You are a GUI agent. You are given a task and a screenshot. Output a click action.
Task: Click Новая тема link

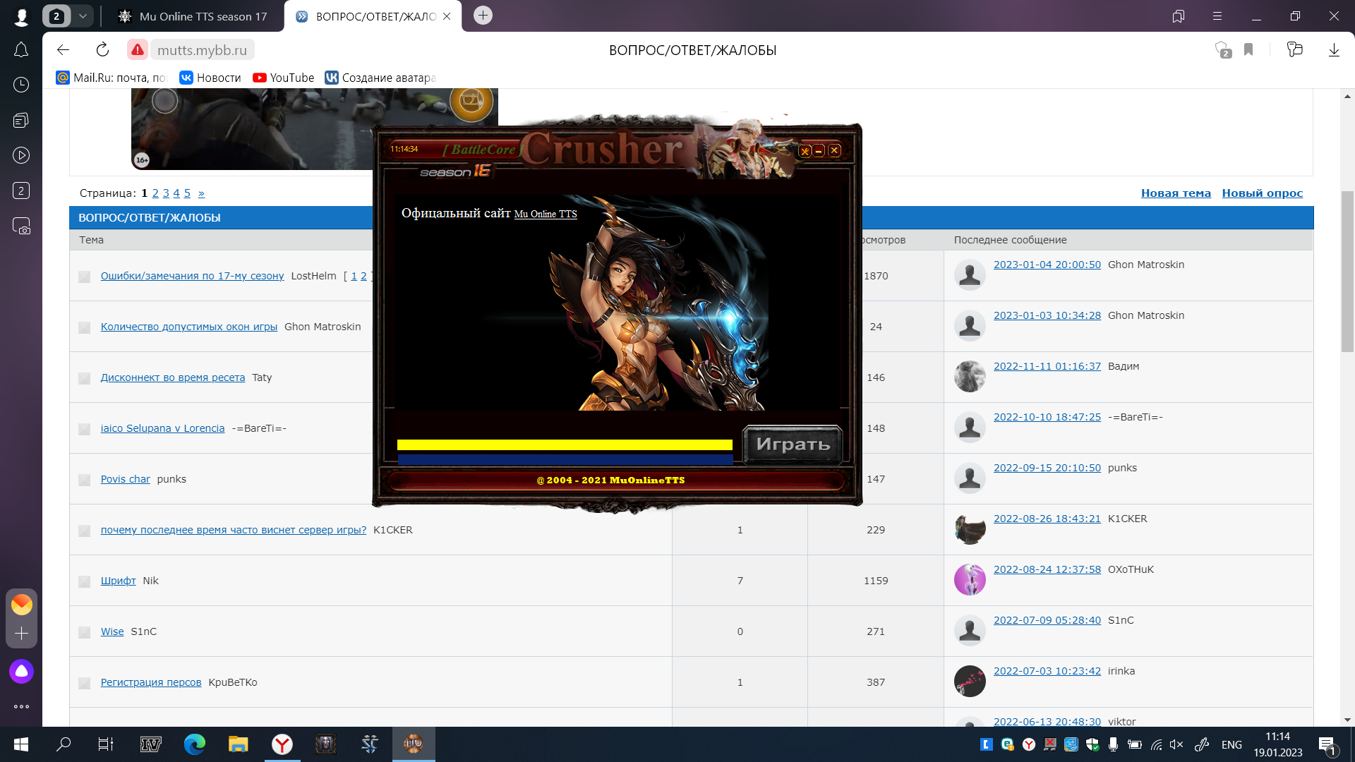point(1176,193)
